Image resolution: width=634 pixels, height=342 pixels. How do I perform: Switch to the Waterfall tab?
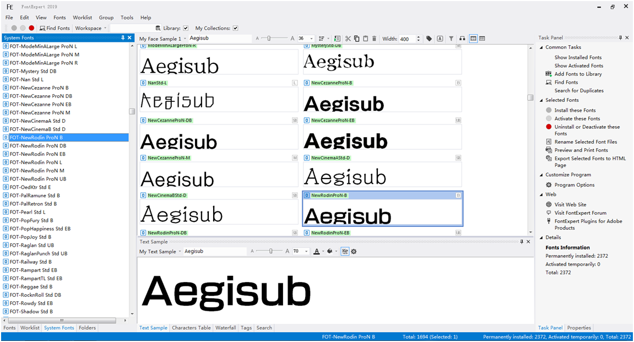pos(226,328)
